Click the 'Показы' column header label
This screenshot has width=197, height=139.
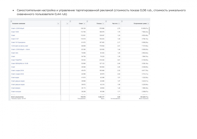coord(99,23)
